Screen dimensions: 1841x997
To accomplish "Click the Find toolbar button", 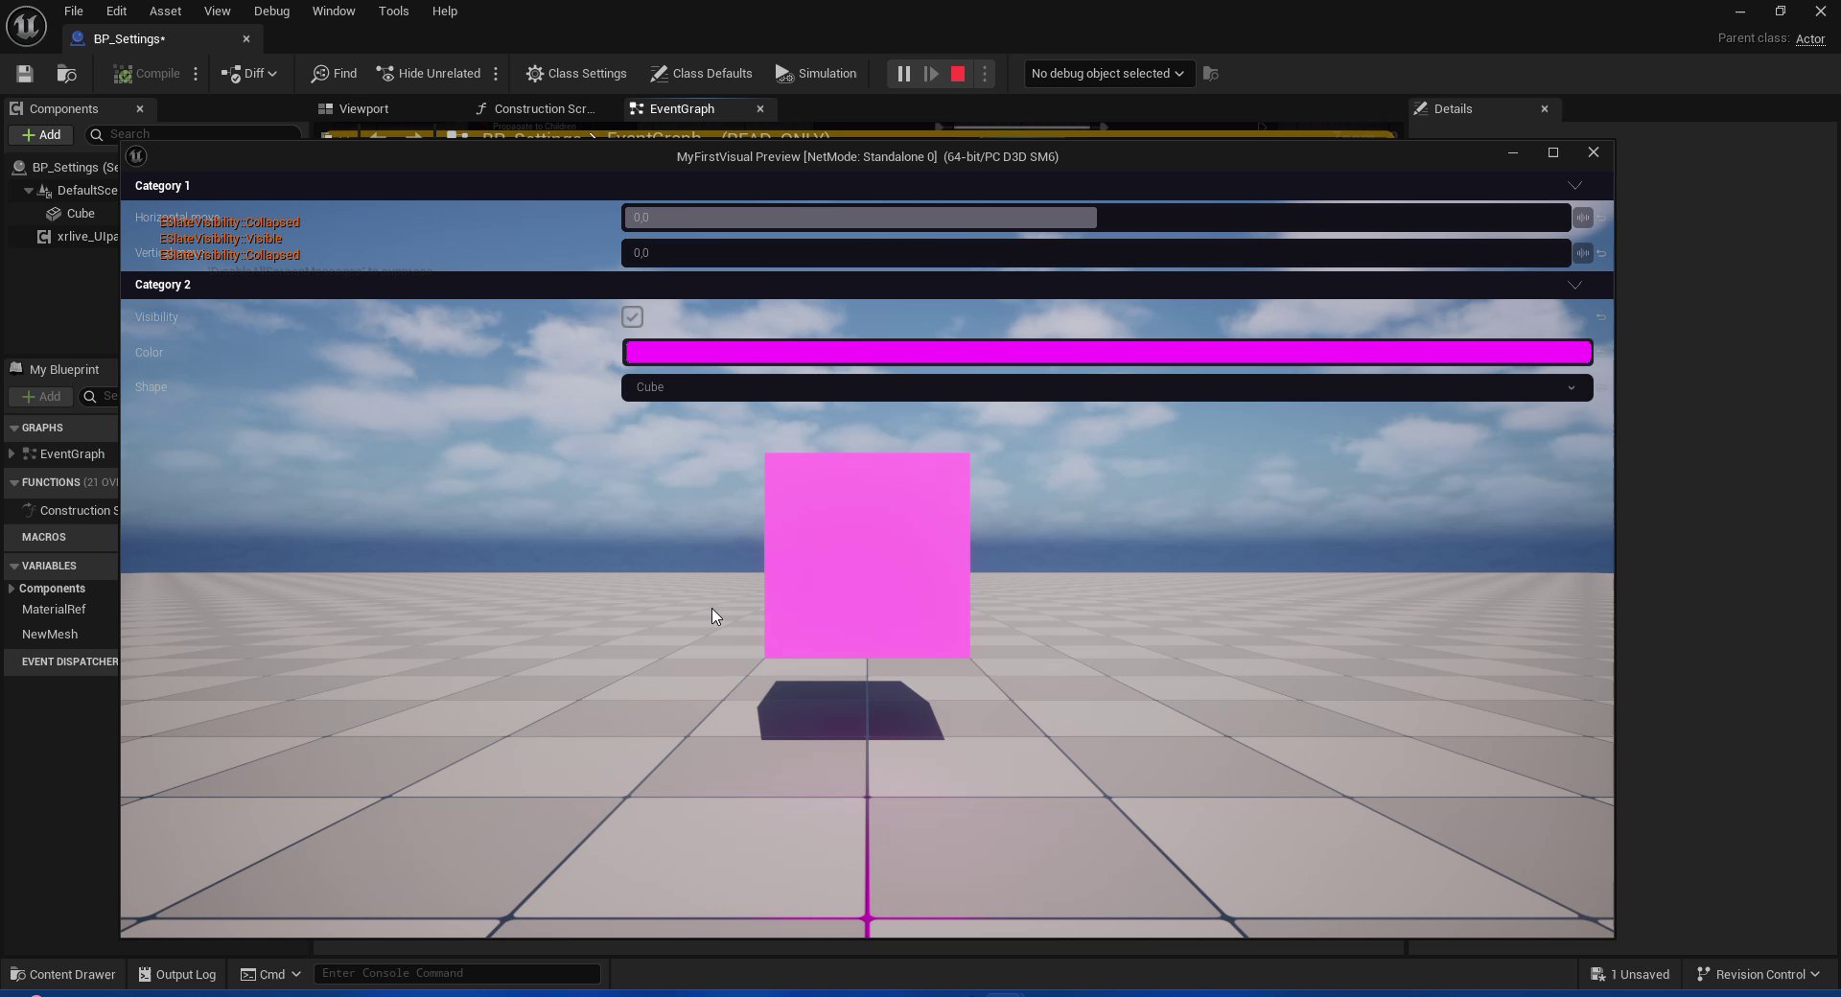I will (x=335, y=74).
